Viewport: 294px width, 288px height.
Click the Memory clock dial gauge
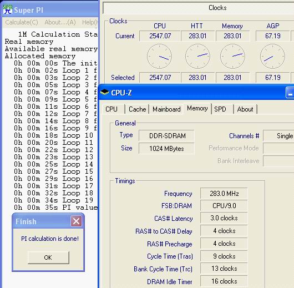[232, 56]
